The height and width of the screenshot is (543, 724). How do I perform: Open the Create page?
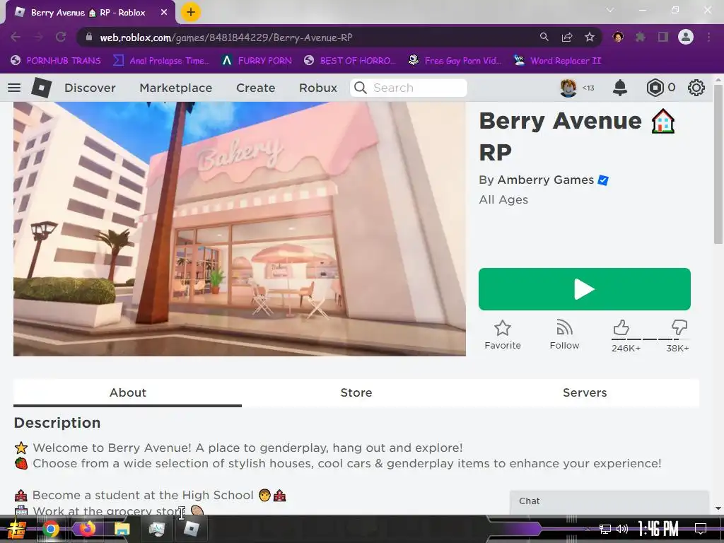(x=256, y=88)
